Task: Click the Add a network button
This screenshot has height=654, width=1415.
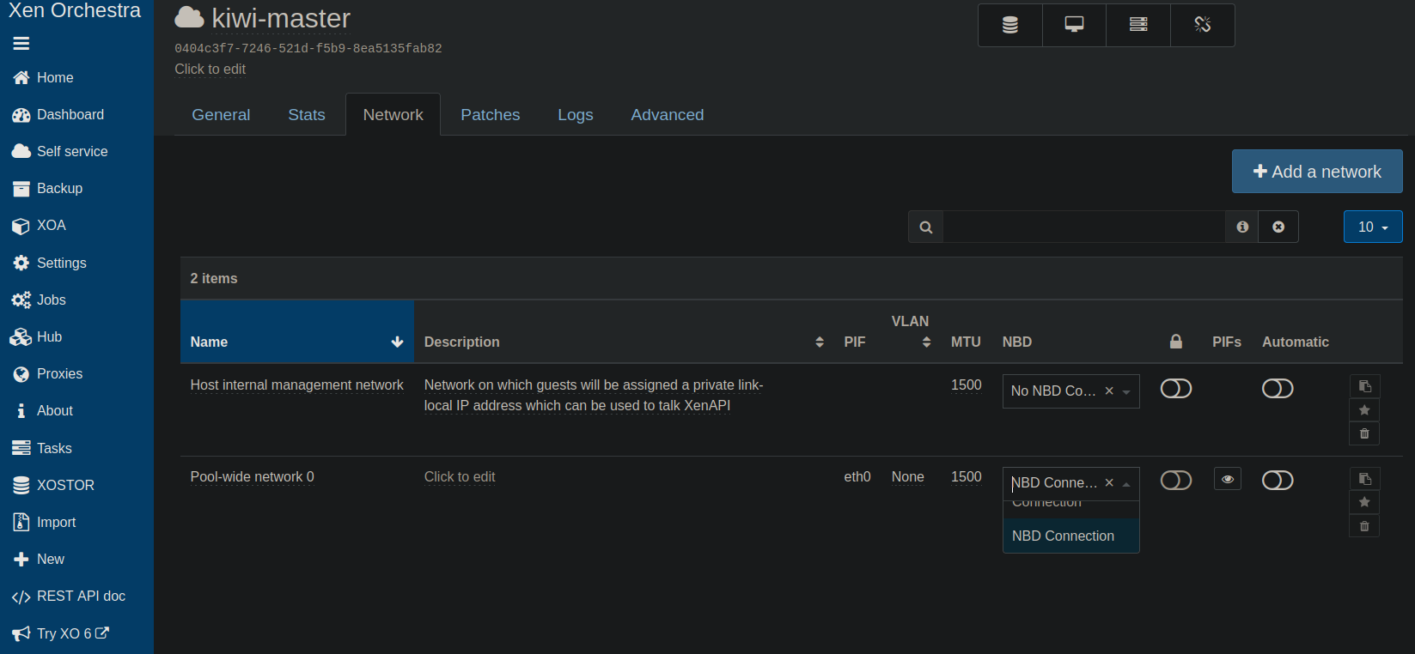Action: [x=1317, y=172]
